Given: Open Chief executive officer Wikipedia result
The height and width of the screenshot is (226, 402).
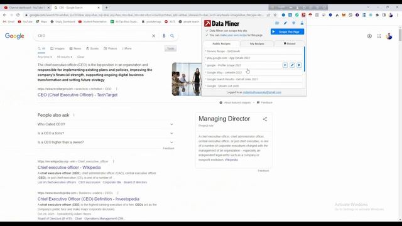Looking at the screenshot, I should 69,168.
